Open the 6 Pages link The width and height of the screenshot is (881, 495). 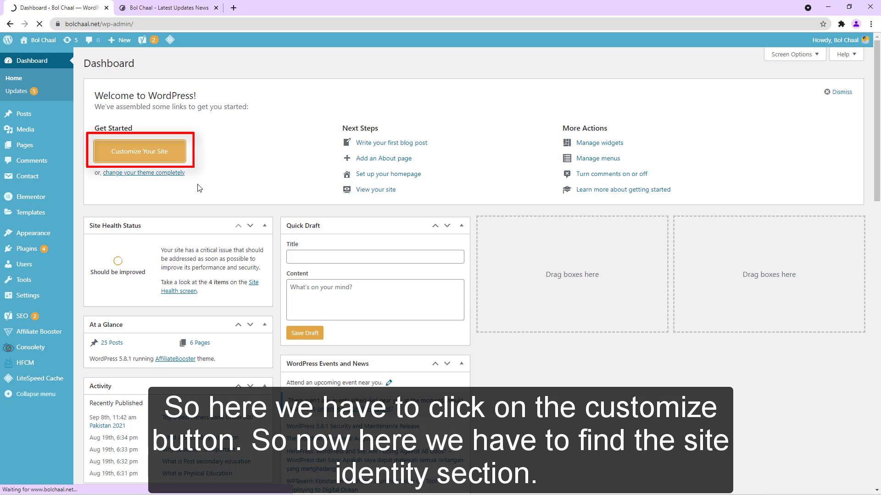pyautogui.click(x=200, y=343)
